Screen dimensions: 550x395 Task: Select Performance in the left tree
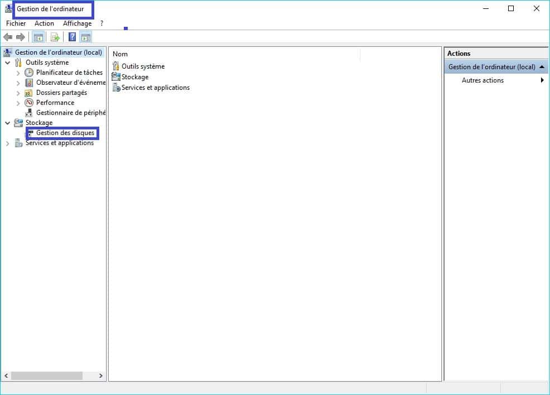pos(55,103)
